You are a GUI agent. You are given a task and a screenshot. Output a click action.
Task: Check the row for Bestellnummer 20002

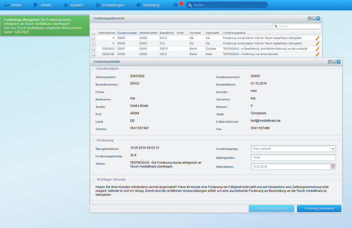[x=93, y=38]
